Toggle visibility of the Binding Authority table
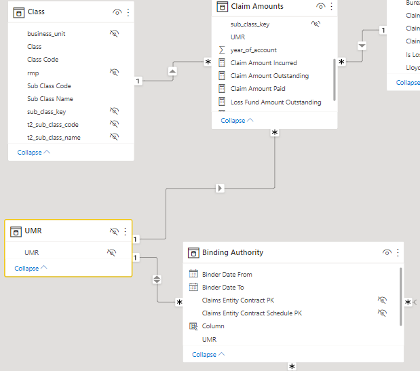Screen dimensions: 420x371 pyautogui.click(x=387, y=252)
